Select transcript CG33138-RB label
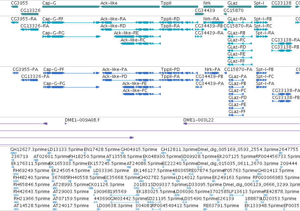The image size is (300, 211). 285,47
